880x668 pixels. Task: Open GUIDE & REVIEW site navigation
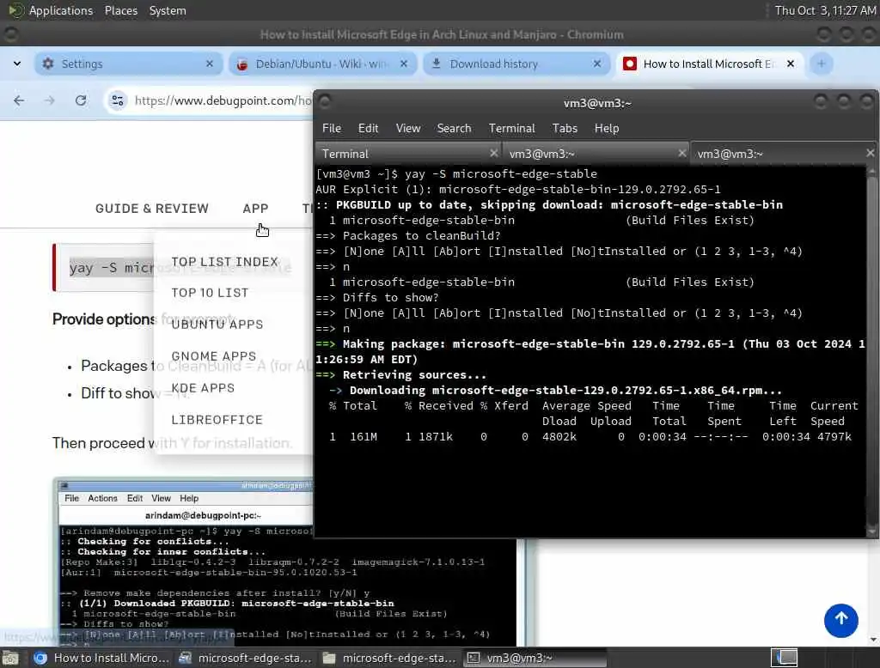pos(151,209)
